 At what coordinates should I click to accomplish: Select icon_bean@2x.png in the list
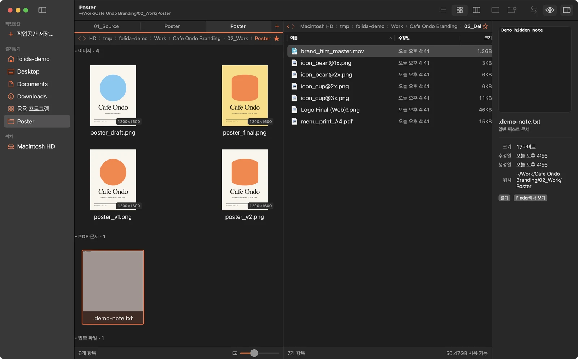pos(389,75)
